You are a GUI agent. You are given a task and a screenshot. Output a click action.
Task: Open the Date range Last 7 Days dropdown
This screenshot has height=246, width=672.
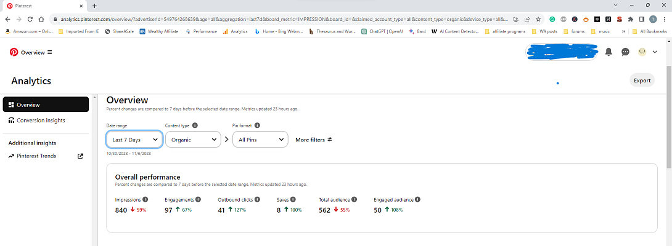pos(134,140)
